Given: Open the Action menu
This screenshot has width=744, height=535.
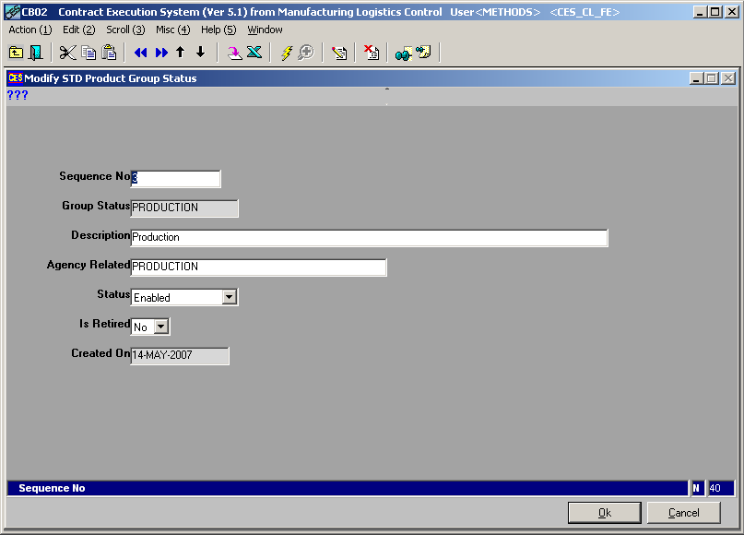Looking at the screenshot, I should pos(30,30).
